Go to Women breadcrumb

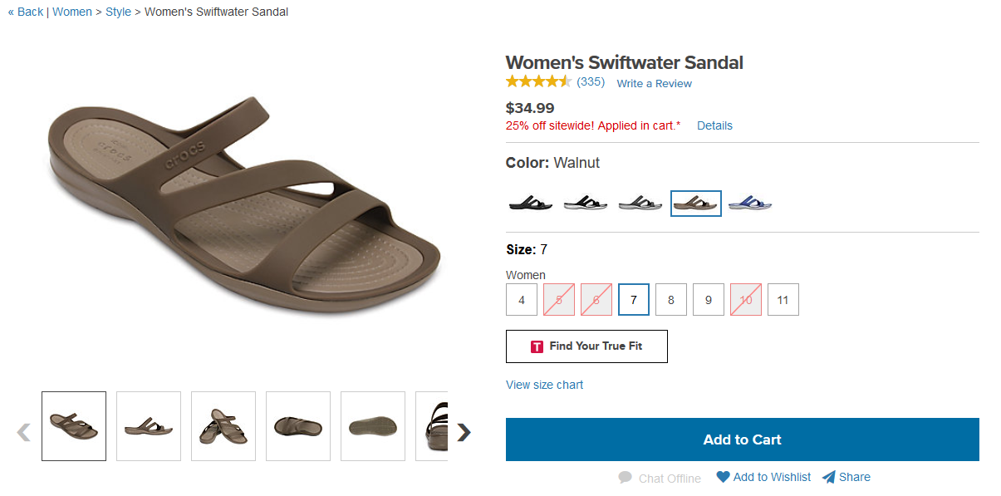click(x=72, y=12)
